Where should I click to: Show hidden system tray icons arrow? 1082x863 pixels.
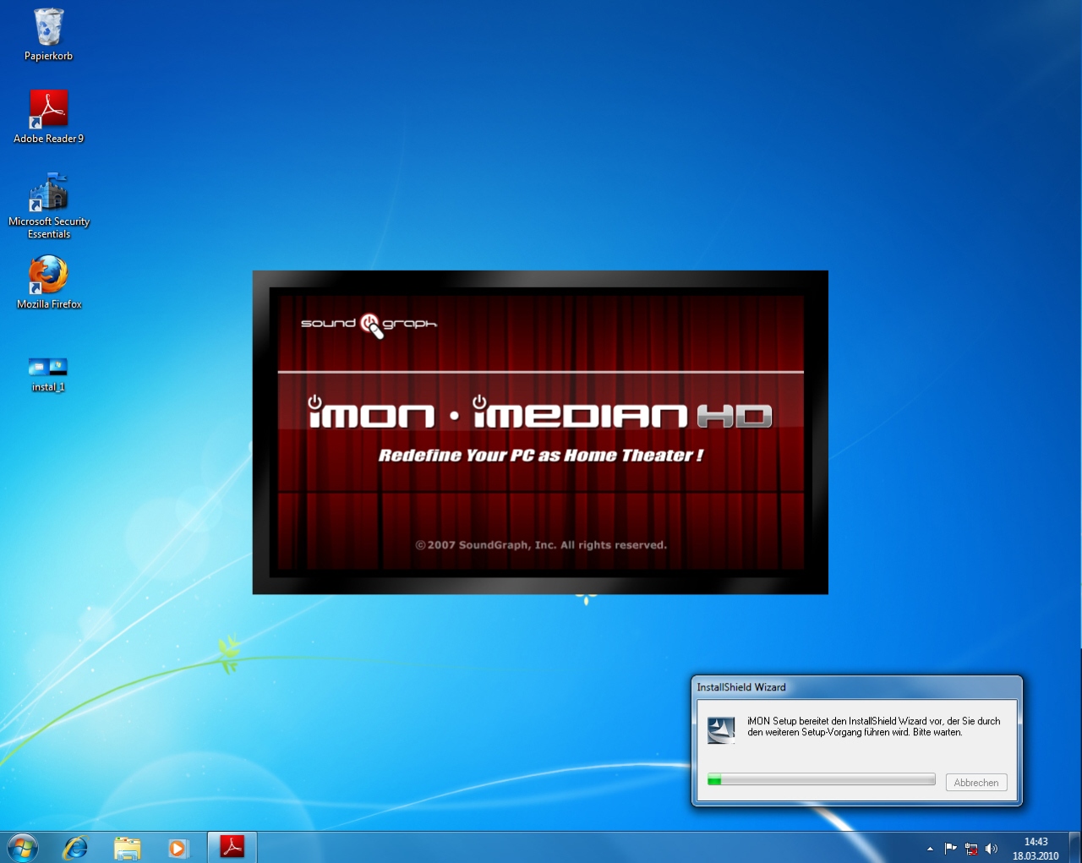pos(930,849)
